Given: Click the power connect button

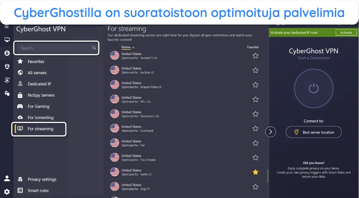Looking at the screenshot, I should [313, 88].
